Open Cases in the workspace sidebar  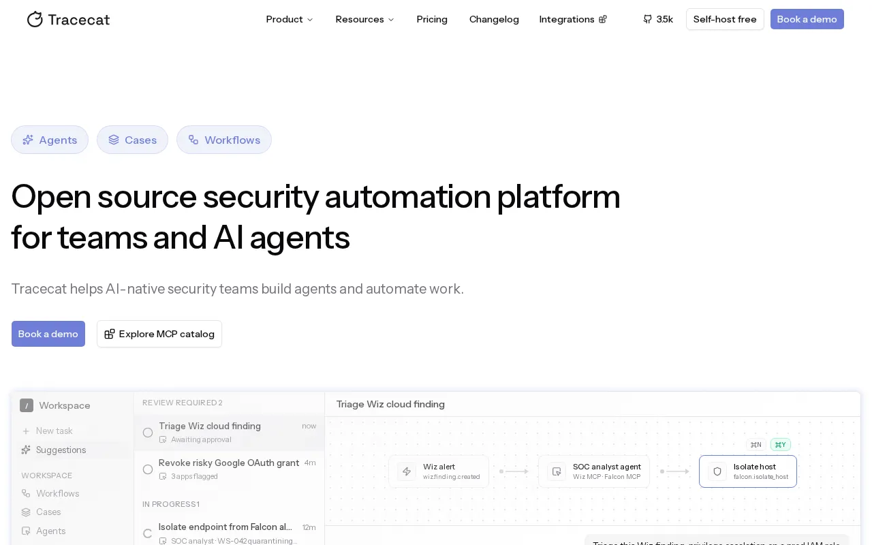[x=72, y=512]
